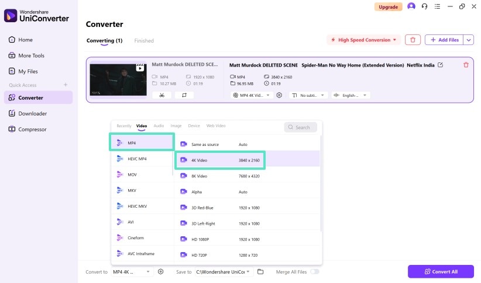The height and width of the screenshot is (283, 481).
Task: Choose Cineform format
Action: point(142,237)
